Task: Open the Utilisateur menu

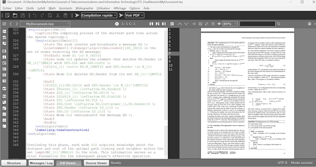Action: tap(103, 8)
